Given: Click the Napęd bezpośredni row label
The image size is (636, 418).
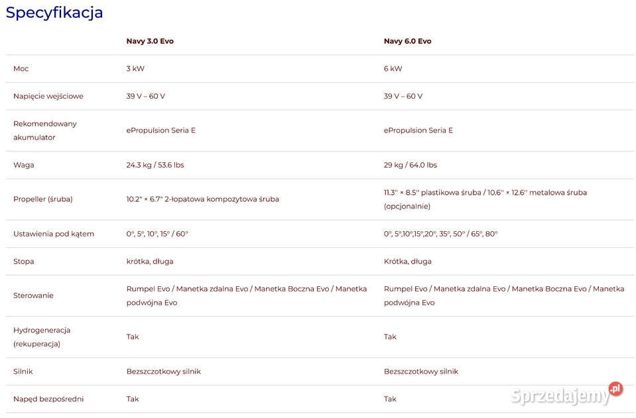Looking at the screenshot, I should 48,399.
